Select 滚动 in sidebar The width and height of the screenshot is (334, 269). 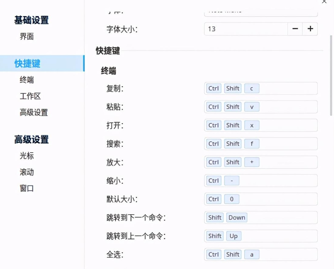[x=27, y=172]
